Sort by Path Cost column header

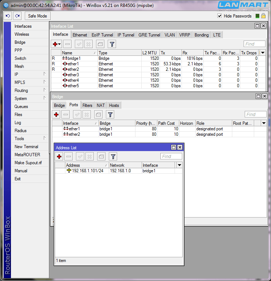pos(168,123)
